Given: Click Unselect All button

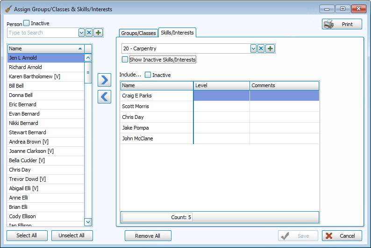Looking at the screenshot, I should tap(72, 235).
